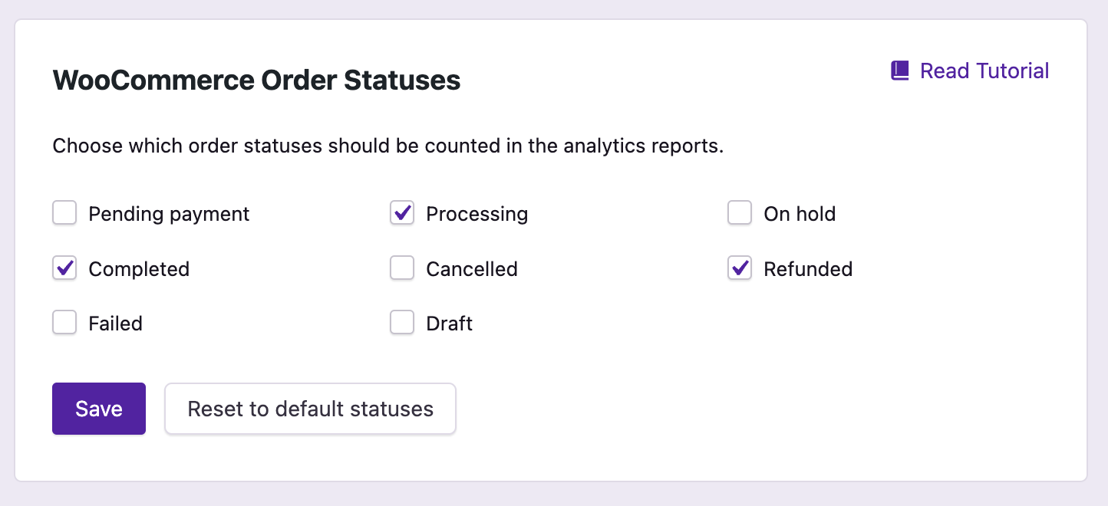Screen dimensions: 1108x506
Task: Toggle the Failed status checkbox
Action: 64,323
